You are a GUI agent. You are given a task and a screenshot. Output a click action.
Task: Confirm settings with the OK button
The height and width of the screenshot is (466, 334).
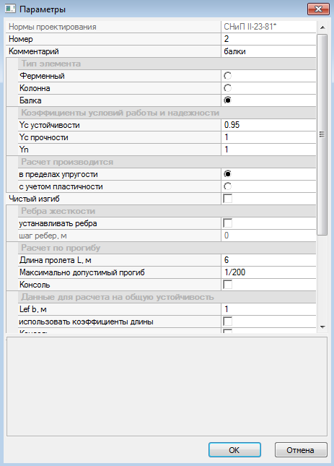tap(234, 450)
